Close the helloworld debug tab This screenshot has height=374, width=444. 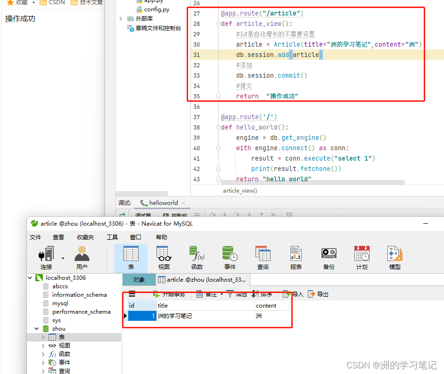click(x=183, y=203)
